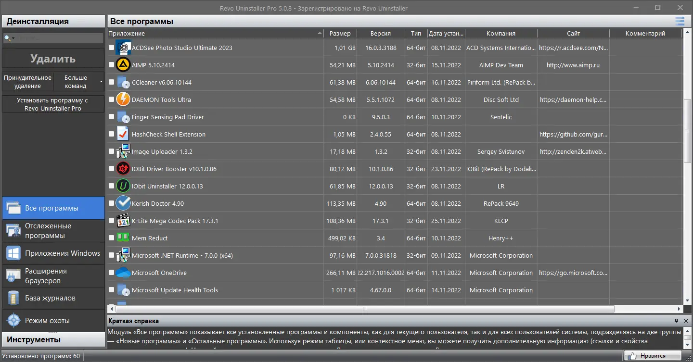Click the vertical scrollbar thumb of program list
The width and height of the screenshot is (693, 362).
687,130
